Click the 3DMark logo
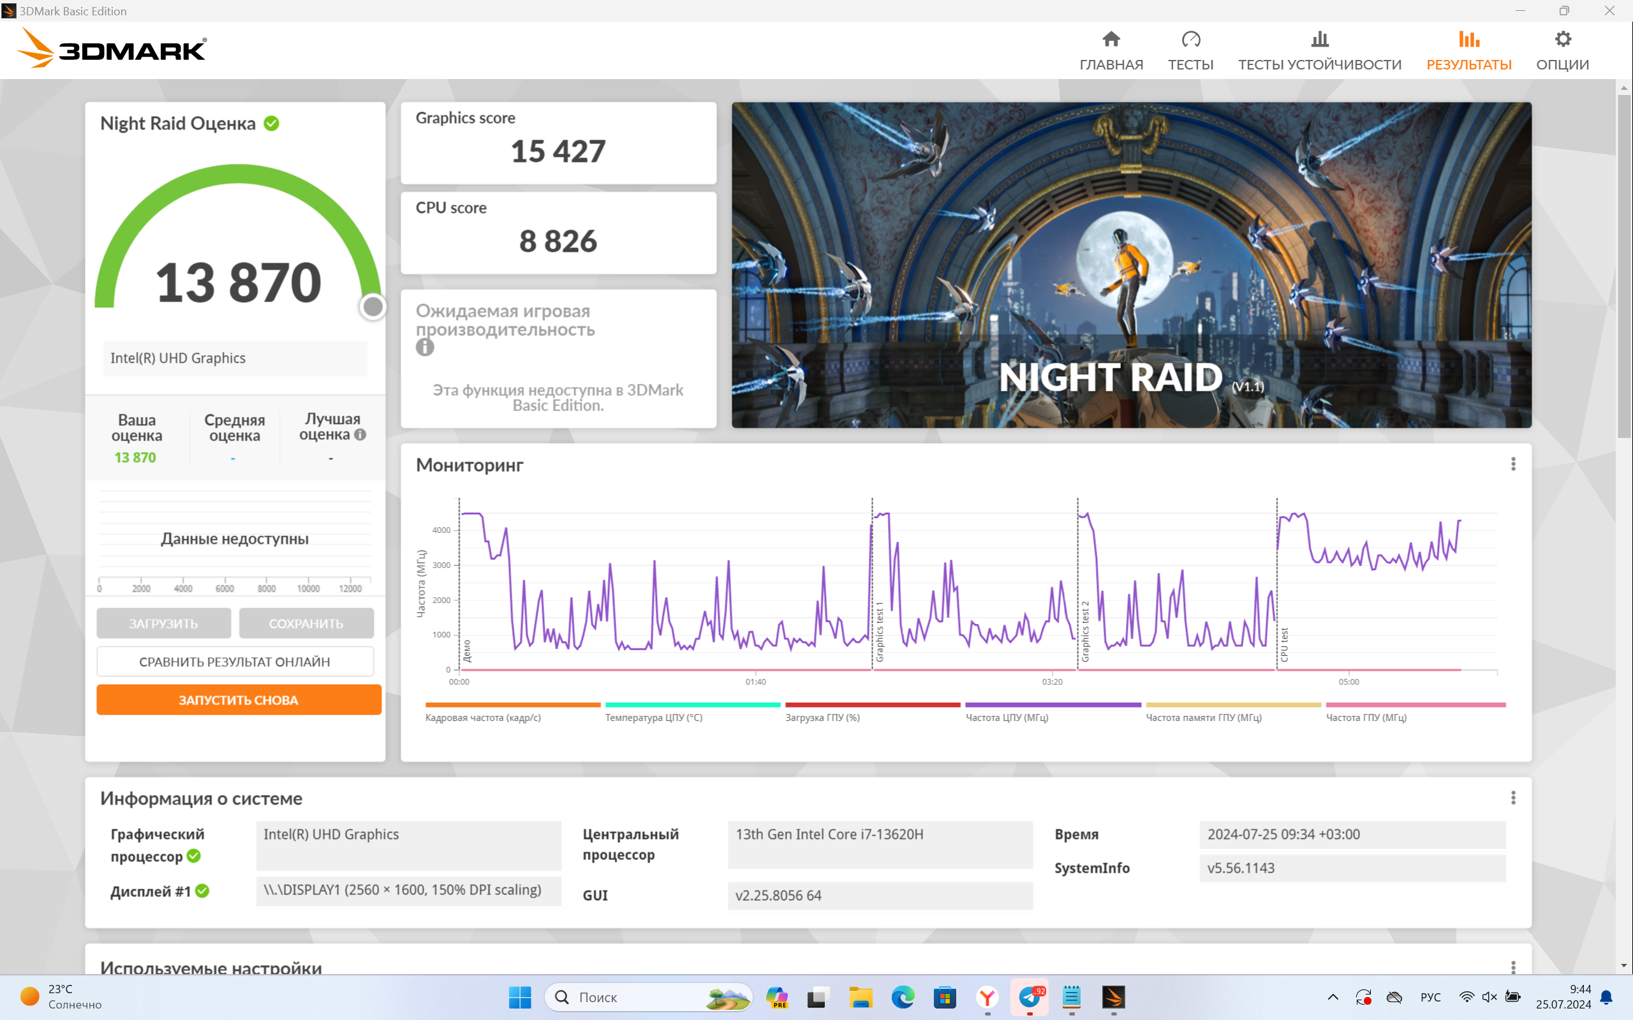Image resolution: width=1633 pixels, height=1020 pixels. click(112, 48)
